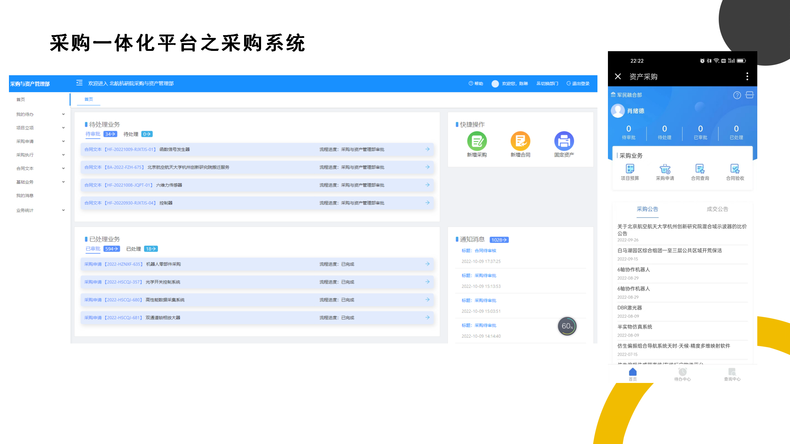Click the 1028 notification count badge

coord(499,240)
